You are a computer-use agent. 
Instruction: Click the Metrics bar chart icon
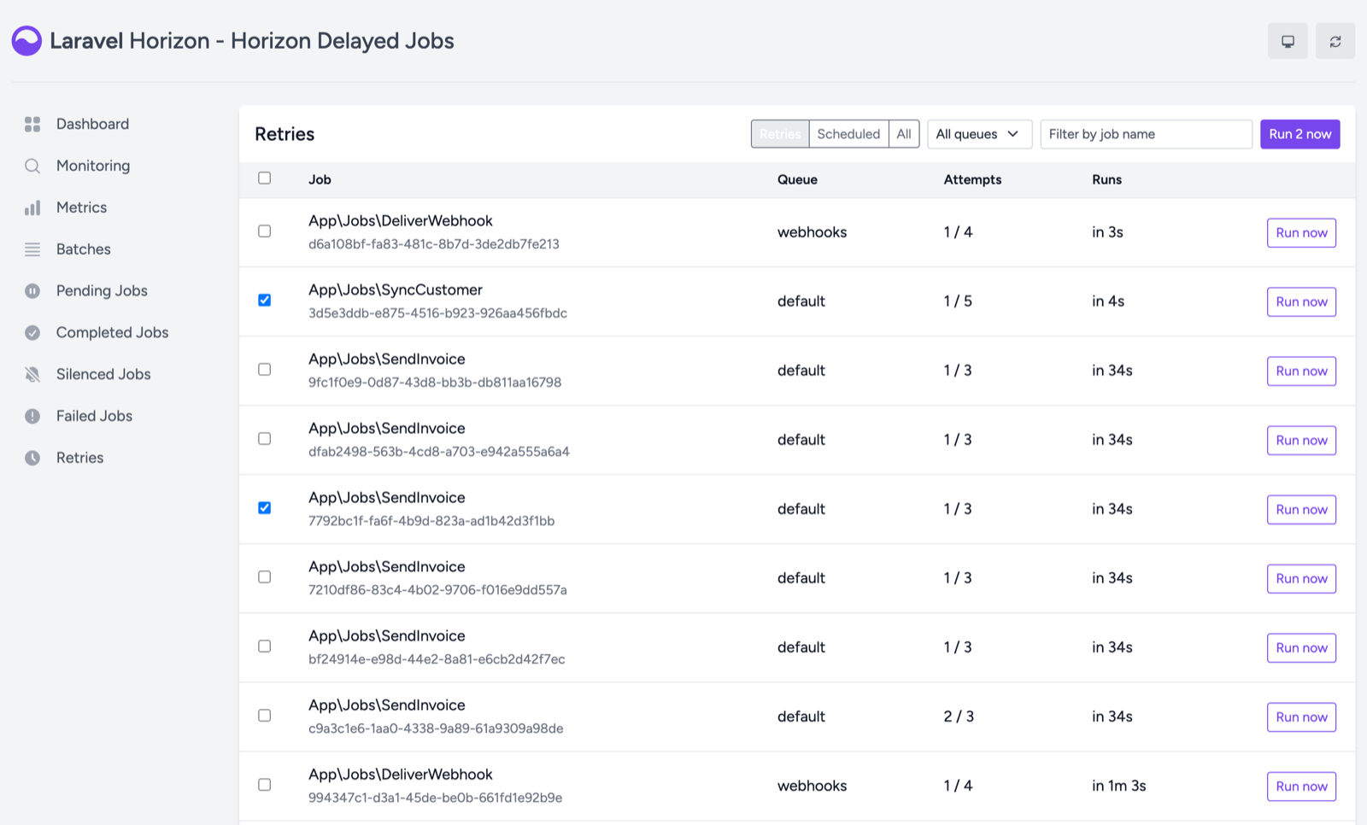click(x=32, y=208)
